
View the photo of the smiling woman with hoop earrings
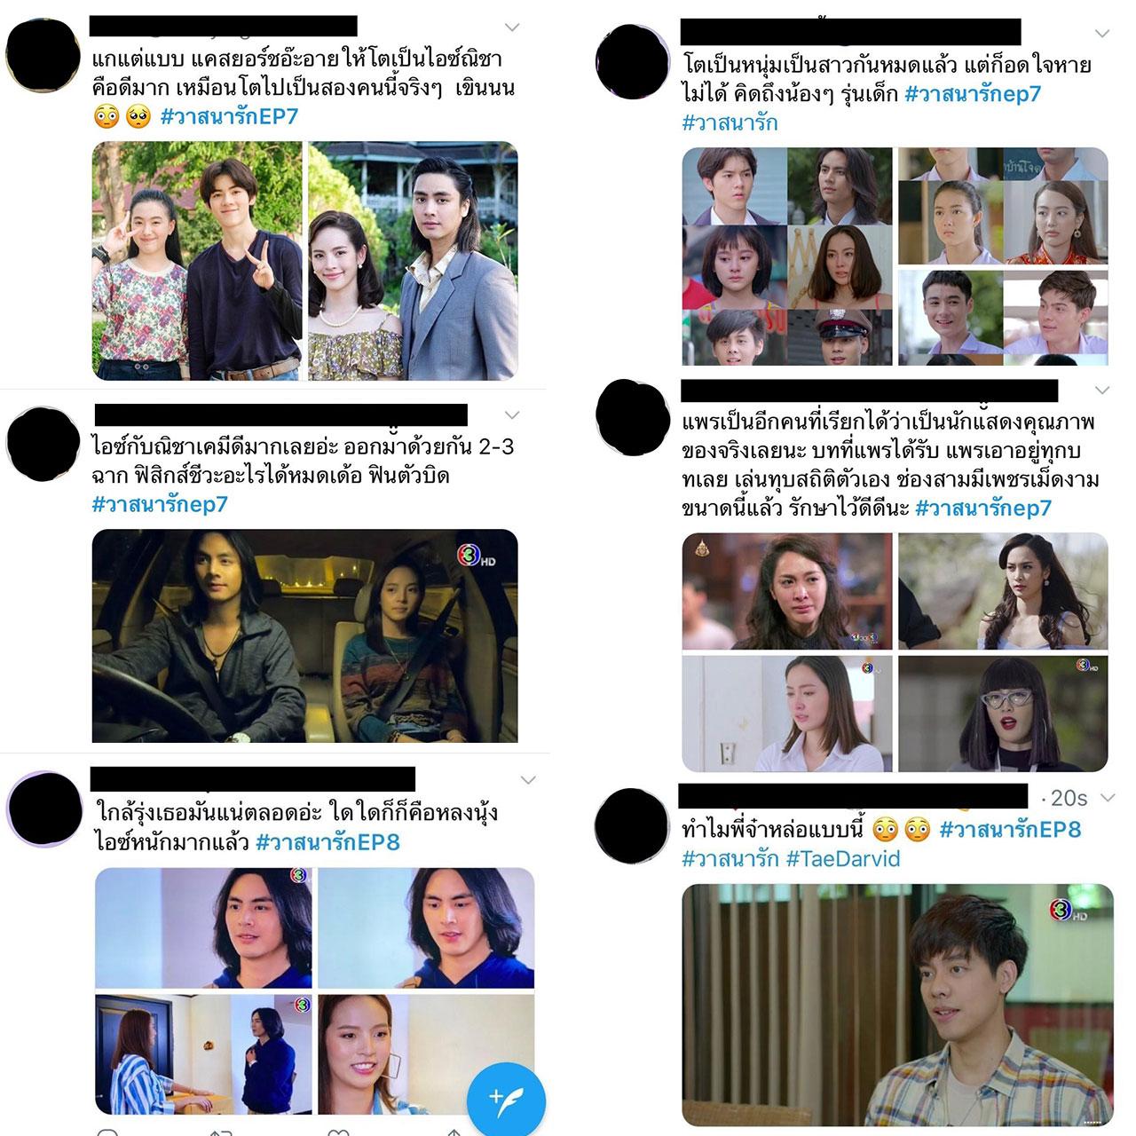(426, 1054)
